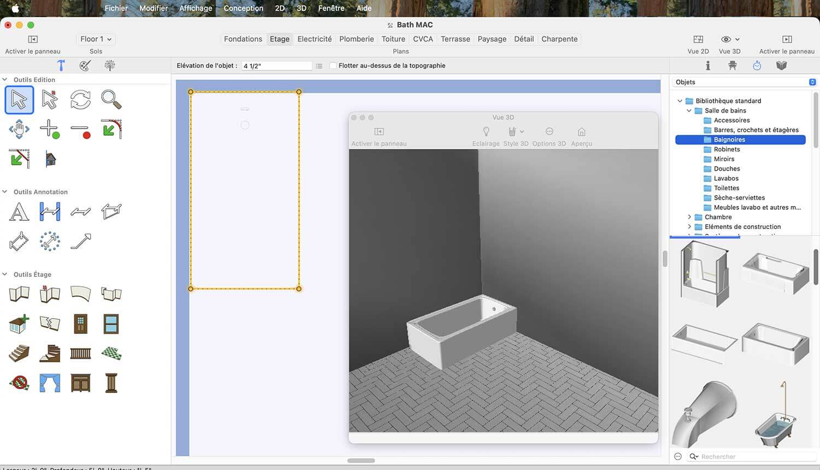The image size is (820, 470).
Task: Enable Flotter au-dessus de la topographie checkbox
Action: coord(333,66)
